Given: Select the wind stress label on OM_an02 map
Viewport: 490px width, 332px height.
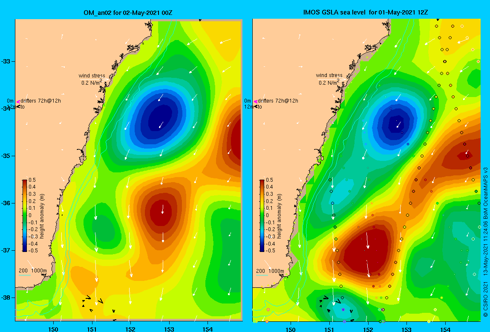Looking at the screenshot, I should click(92, 75).
